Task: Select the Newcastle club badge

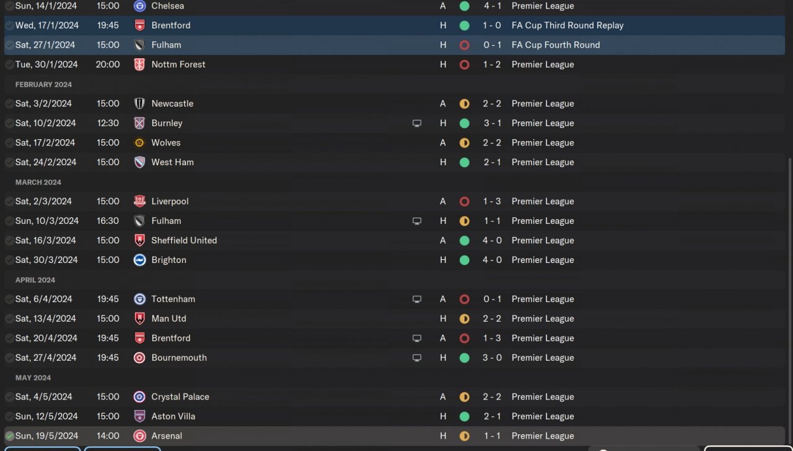Action: 139,103
